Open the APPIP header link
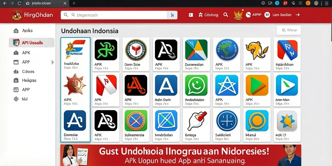 [254, 15]
